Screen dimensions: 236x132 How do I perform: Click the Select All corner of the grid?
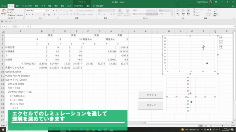coord(3,32)
